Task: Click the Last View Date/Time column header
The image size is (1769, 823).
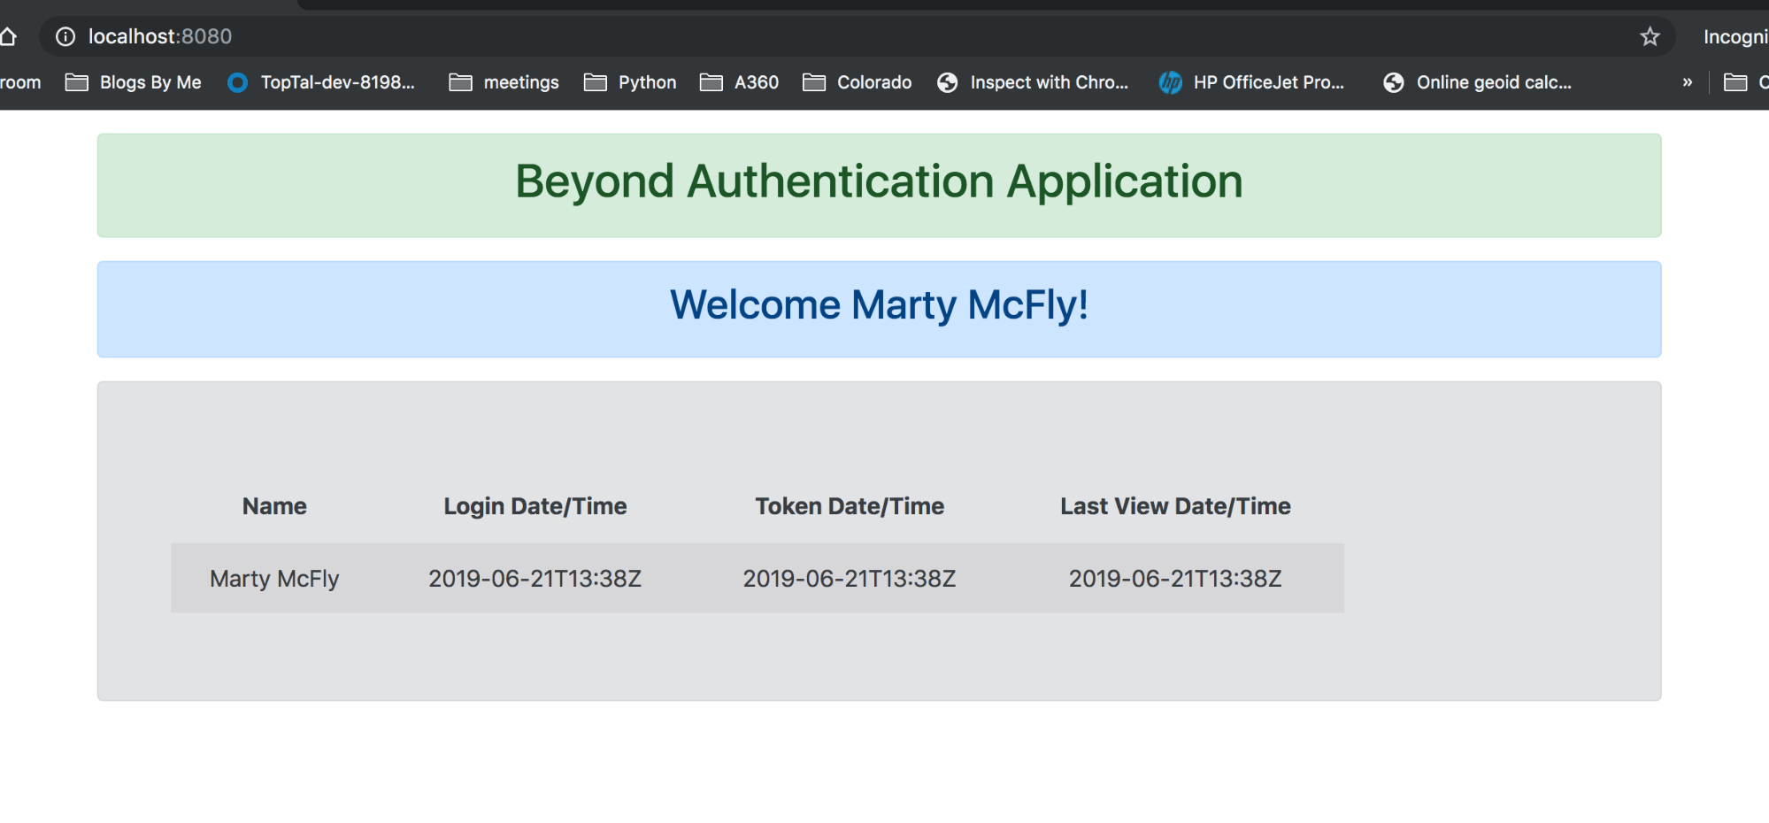Action: [x=1174, y=506]
